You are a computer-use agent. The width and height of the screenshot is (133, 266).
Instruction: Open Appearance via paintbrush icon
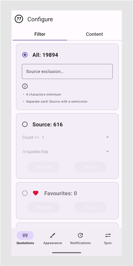pos(52,235)
